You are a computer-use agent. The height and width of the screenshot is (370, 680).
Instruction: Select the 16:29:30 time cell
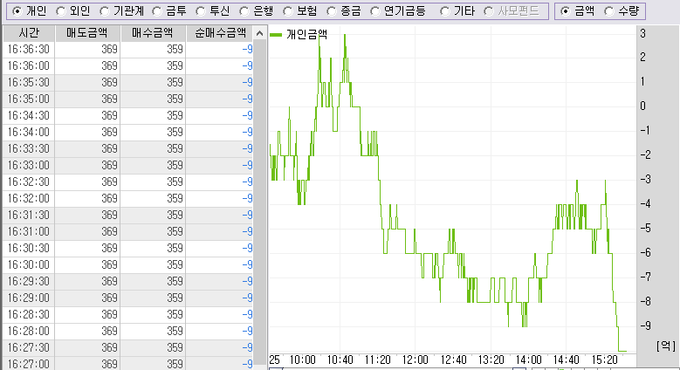(29, 282)
